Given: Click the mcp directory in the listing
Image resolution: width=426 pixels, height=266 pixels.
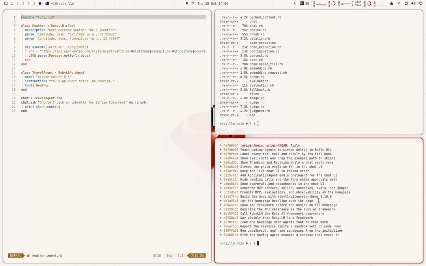Looking at the screenshot, I should [252, 115].
